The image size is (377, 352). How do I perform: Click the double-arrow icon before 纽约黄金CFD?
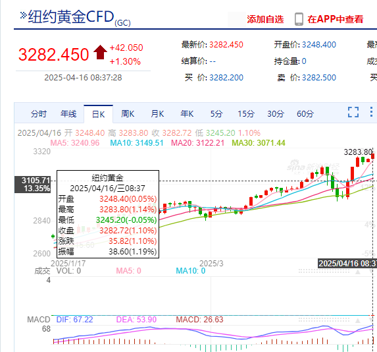tap(23, 15)
